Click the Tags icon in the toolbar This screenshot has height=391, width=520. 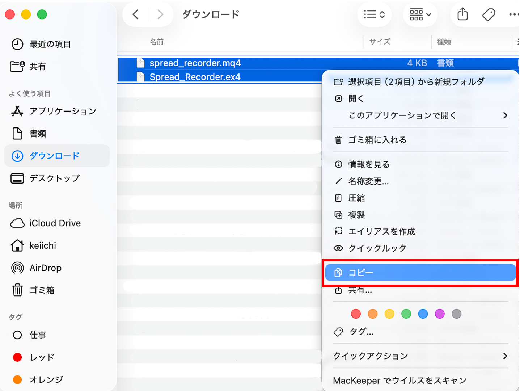[x=489, y=15]
